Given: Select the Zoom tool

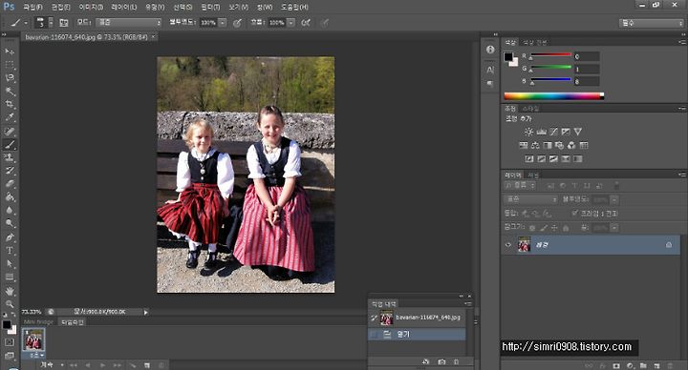Looking at the screenshot, I should pos(10,304).
